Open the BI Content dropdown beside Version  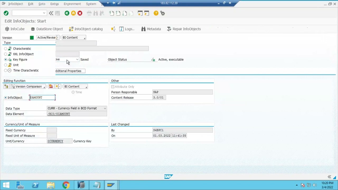point(74,37)
